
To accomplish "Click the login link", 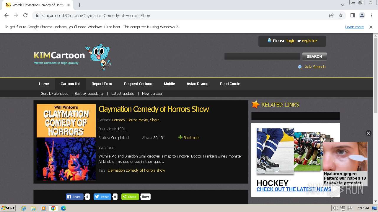I will point(291,41).
